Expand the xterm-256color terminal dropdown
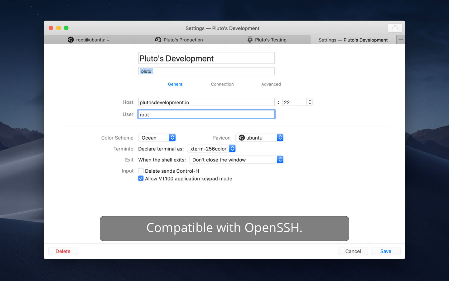Viewport: 449px width, 281px height. point(211,149)
